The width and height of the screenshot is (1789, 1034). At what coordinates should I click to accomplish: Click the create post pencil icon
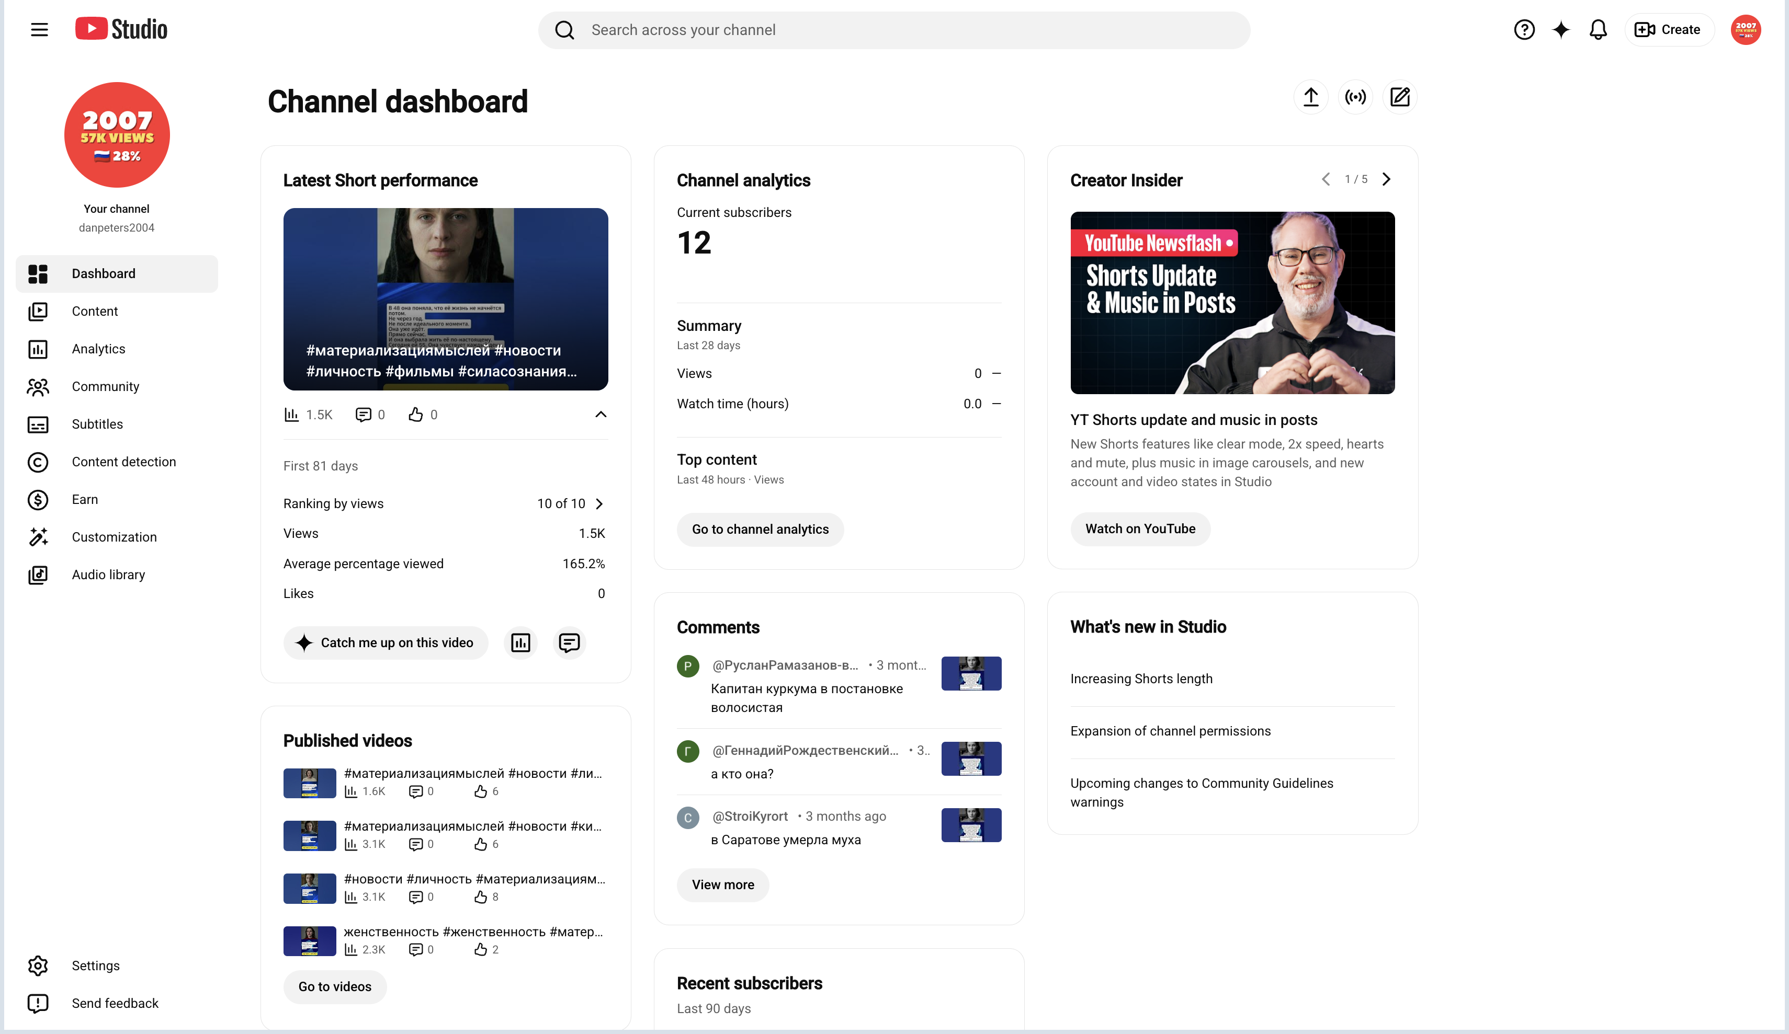pyautogui.click(x=1400, y=97)
